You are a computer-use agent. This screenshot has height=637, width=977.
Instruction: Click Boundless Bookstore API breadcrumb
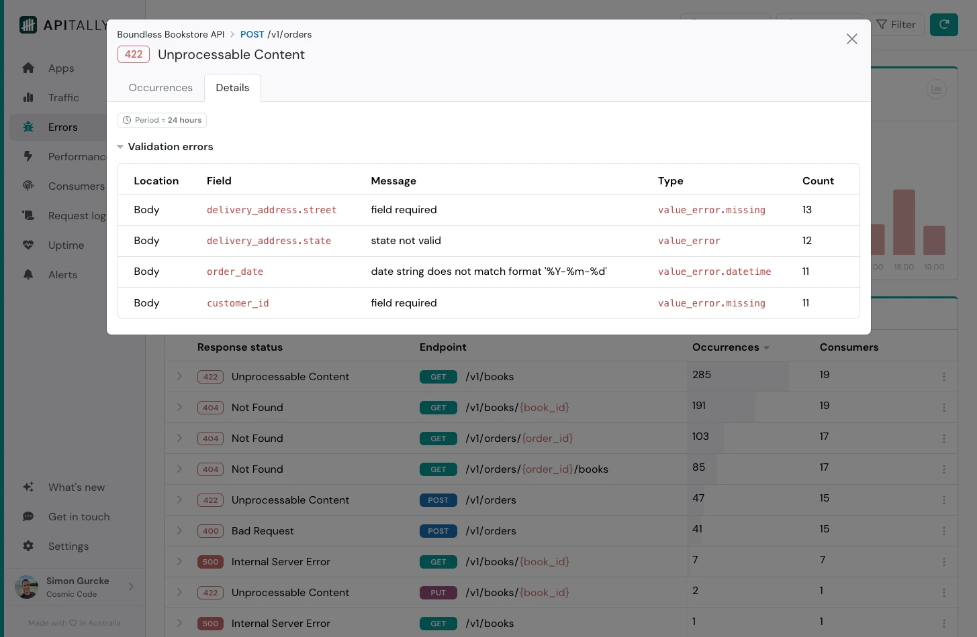click(x=171, y=34)
